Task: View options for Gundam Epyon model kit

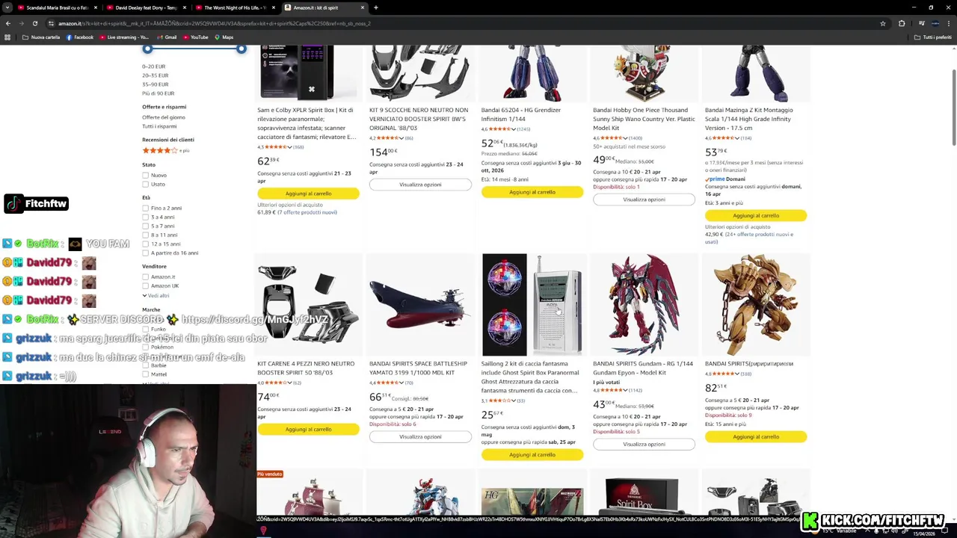Action: tap(644, 444)
